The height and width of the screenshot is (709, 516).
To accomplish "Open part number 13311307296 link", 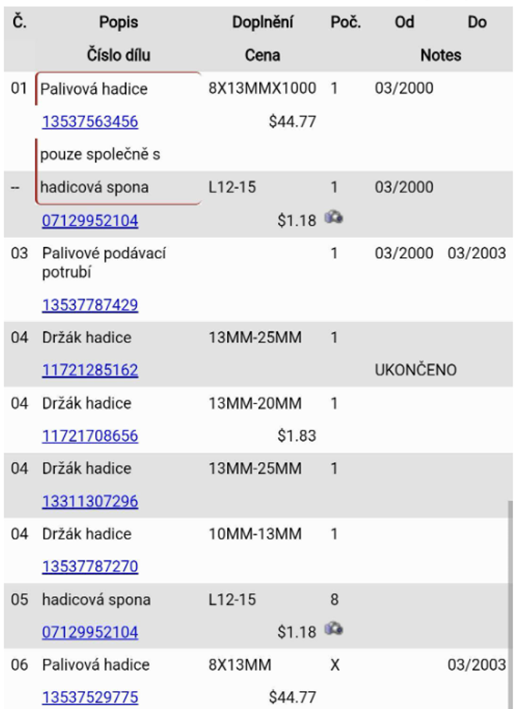I will click(90, 501).
